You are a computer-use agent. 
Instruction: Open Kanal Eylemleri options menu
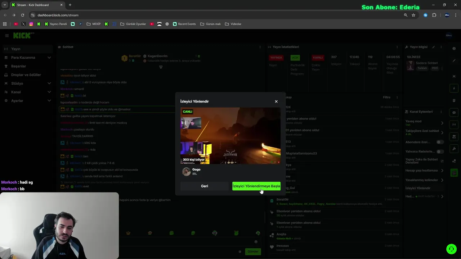click(441, 112)
